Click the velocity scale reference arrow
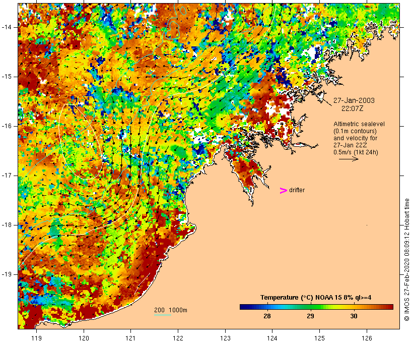The height and width of the screenshot is (343, 413). (x=349, y=159)
